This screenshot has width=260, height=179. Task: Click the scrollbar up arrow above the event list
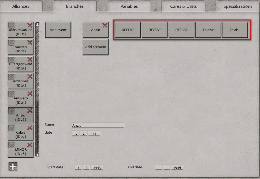pos(37,24)
